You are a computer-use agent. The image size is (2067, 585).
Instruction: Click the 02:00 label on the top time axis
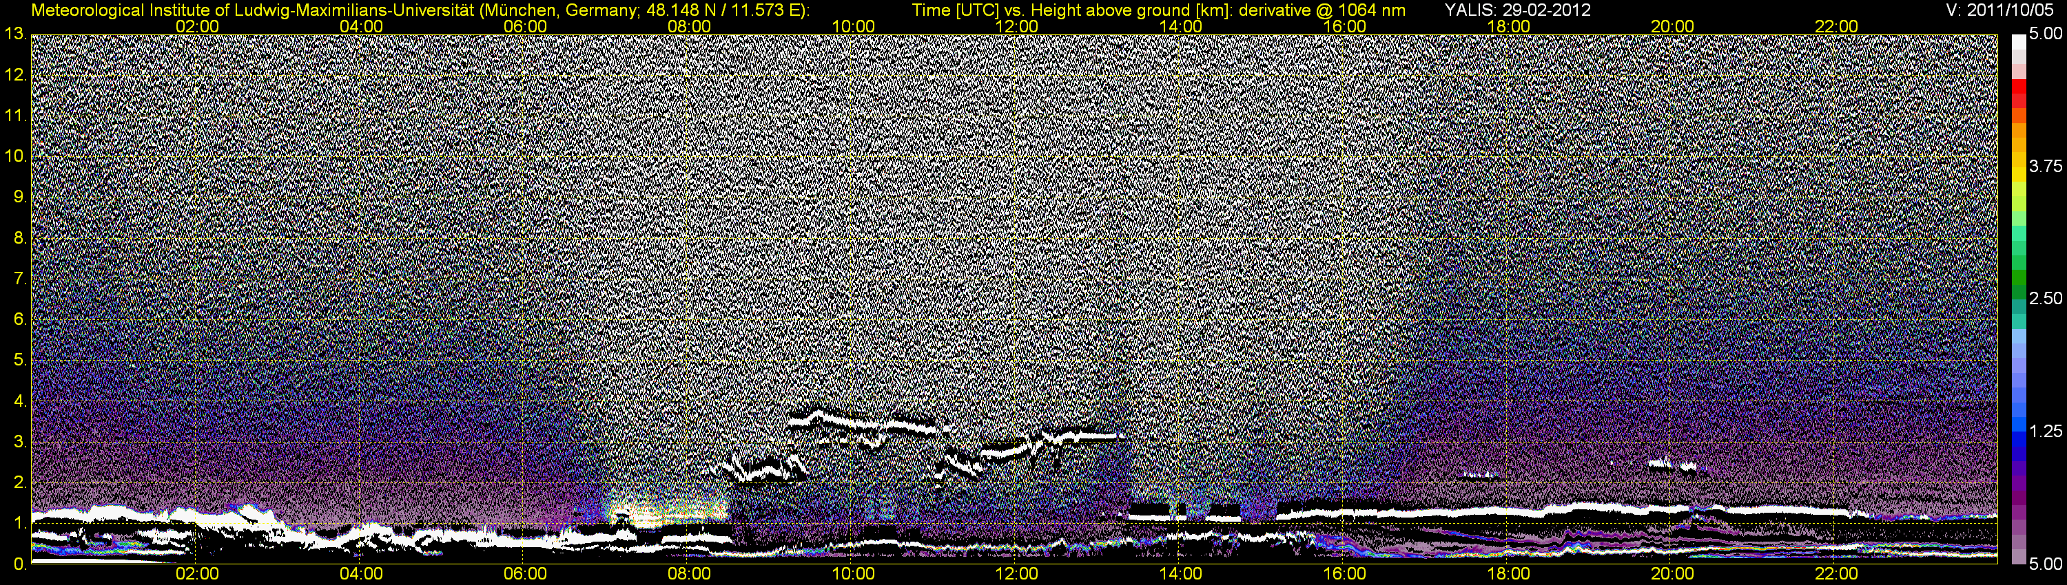pyautogui.click(x=197, y=26)
